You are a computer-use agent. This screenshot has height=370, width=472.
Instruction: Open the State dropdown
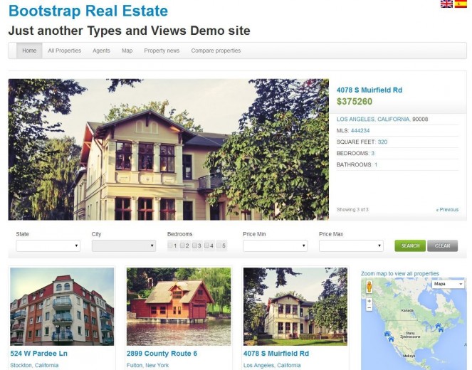point(48,245)
